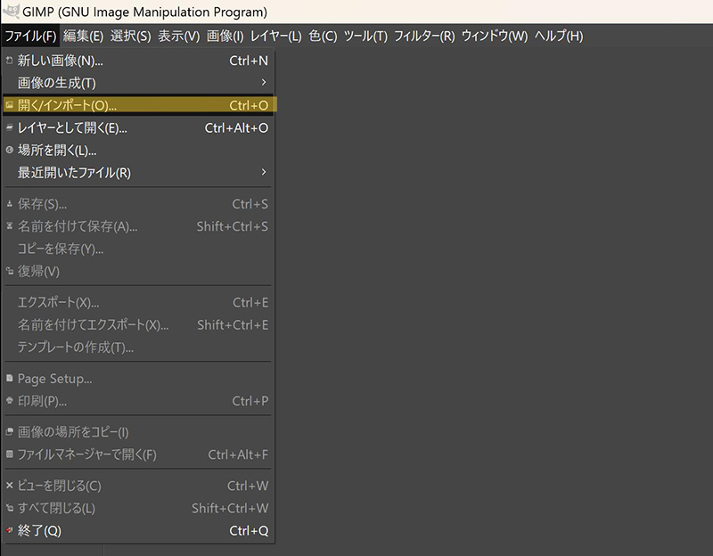The height and width of the screenshot is (556, 713).
Task: Open the ヘルプ(H) menu
Action: [x=558, y=36]
